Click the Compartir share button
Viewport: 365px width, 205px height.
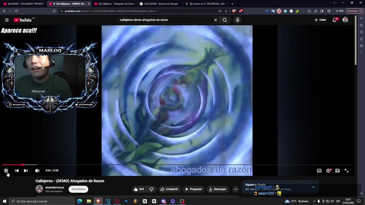click(169, 189)
